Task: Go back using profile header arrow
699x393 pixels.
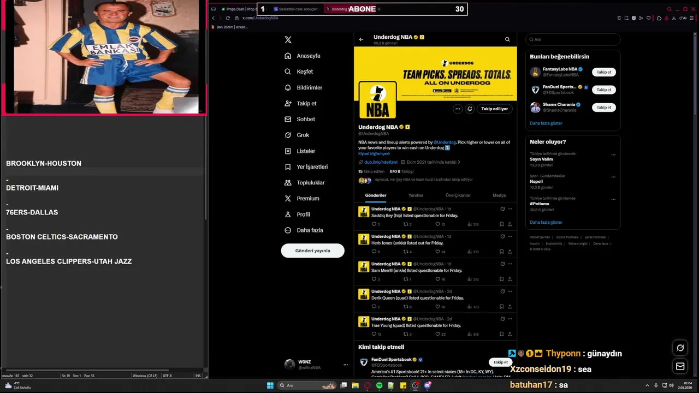Action: tap(361, 39)
